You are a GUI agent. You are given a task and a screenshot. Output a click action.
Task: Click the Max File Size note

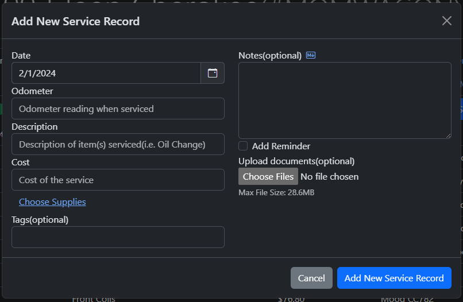[276, 192]
